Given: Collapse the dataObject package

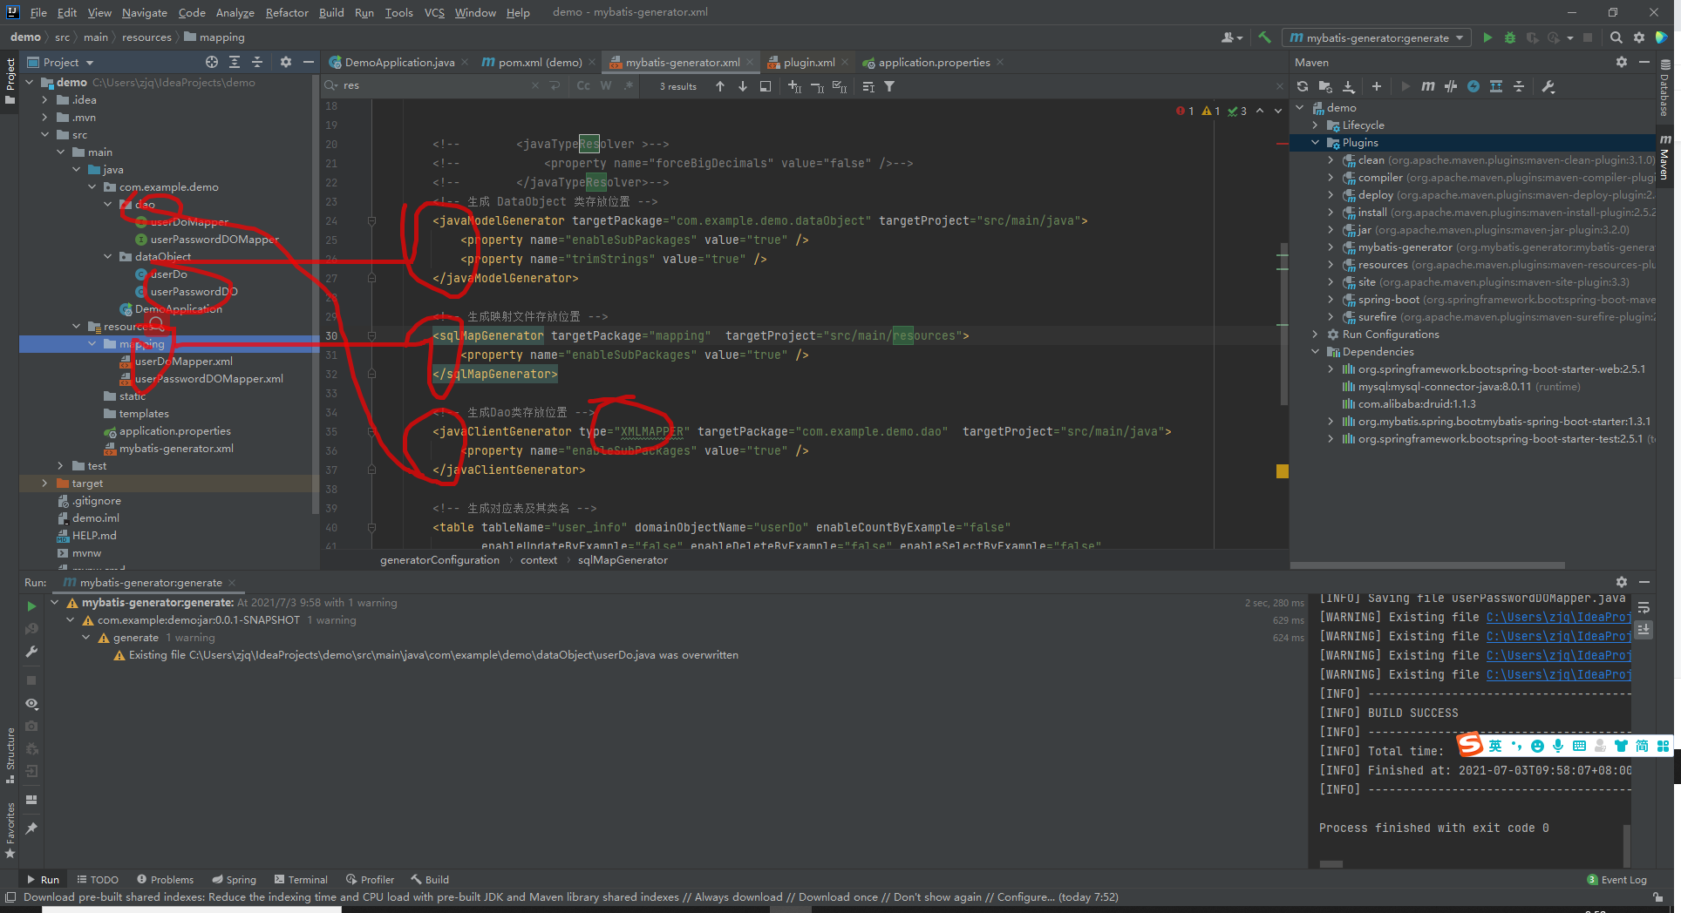Looking at the screenshot, I should coord(108,256).
